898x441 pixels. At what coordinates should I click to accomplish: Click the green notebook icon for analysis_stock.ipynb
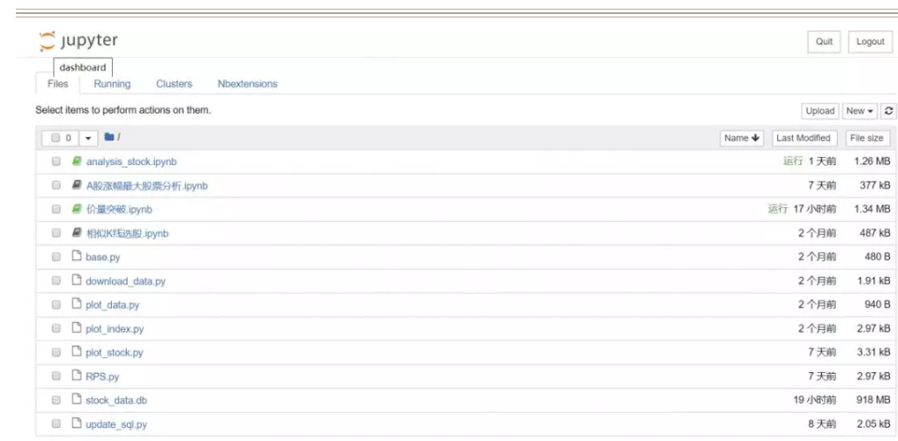click(x=76, y=162)
